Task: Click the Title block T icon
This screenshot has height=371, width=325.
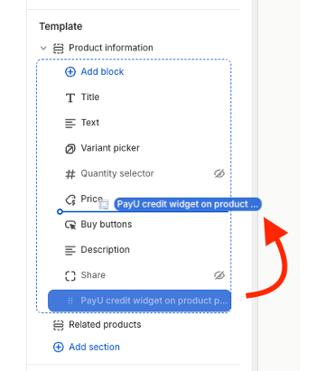Action: [x=70, y=97]
